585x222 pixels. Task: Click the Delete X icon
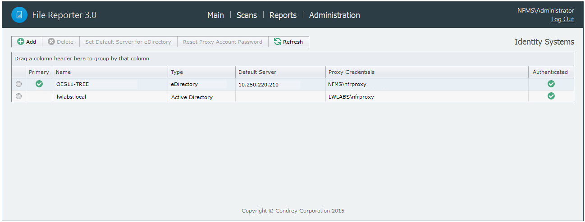(51, 42)
